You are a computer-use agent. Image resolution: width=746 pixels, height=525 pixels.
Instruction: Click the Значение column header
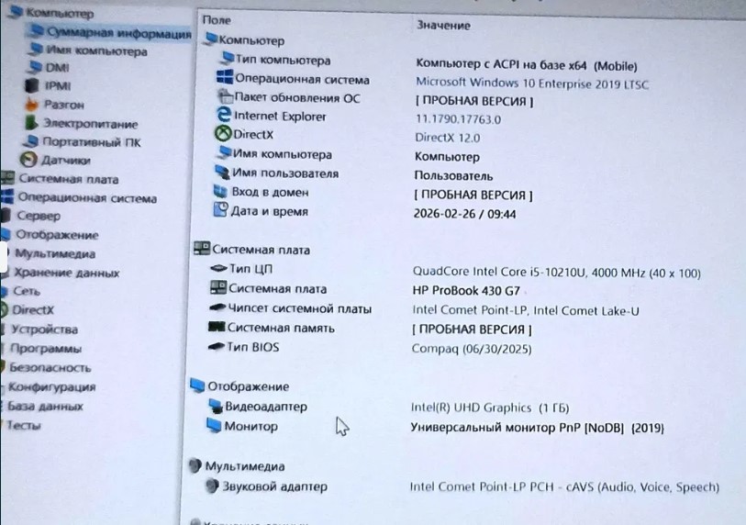pos(443,25)
